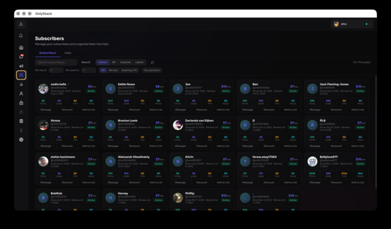Click the $236 total on Bellylove577's card
This screenshot has width=391, height=229.
312,173
